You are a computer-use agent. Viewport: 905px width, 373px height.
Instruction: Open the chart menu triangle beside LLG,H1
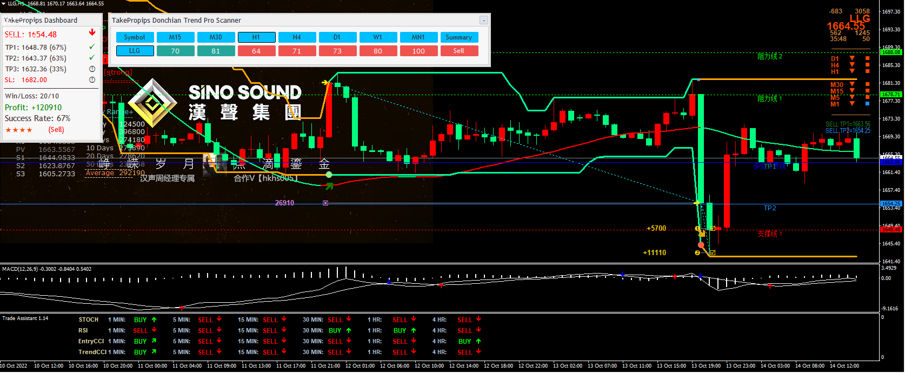click(3, 4)
